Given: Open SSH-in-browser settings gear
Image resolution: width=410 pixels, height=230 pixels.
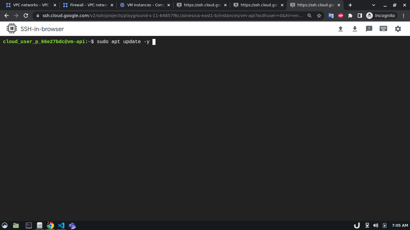Looking at the screenshot, I should click(x=398, y=29).
